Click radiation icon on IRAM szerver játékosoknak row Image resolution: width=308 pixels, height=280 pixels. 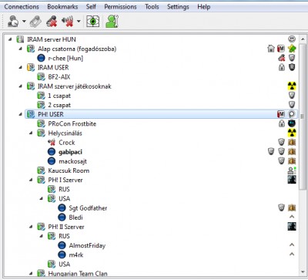292,86
